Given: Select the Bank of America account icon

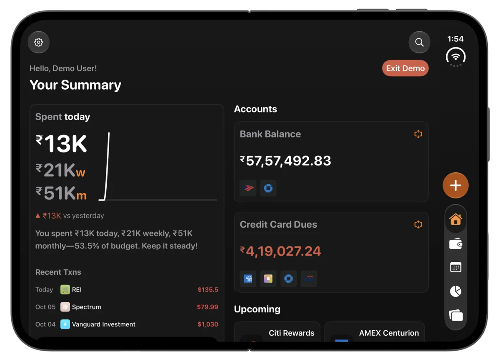Looking at the screenshot, I should coord(248,188).
